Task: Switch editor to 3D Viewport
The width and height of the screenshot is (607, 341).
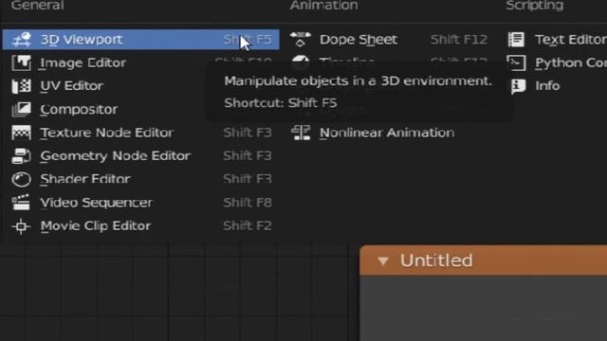Action: tap(141, 40)
